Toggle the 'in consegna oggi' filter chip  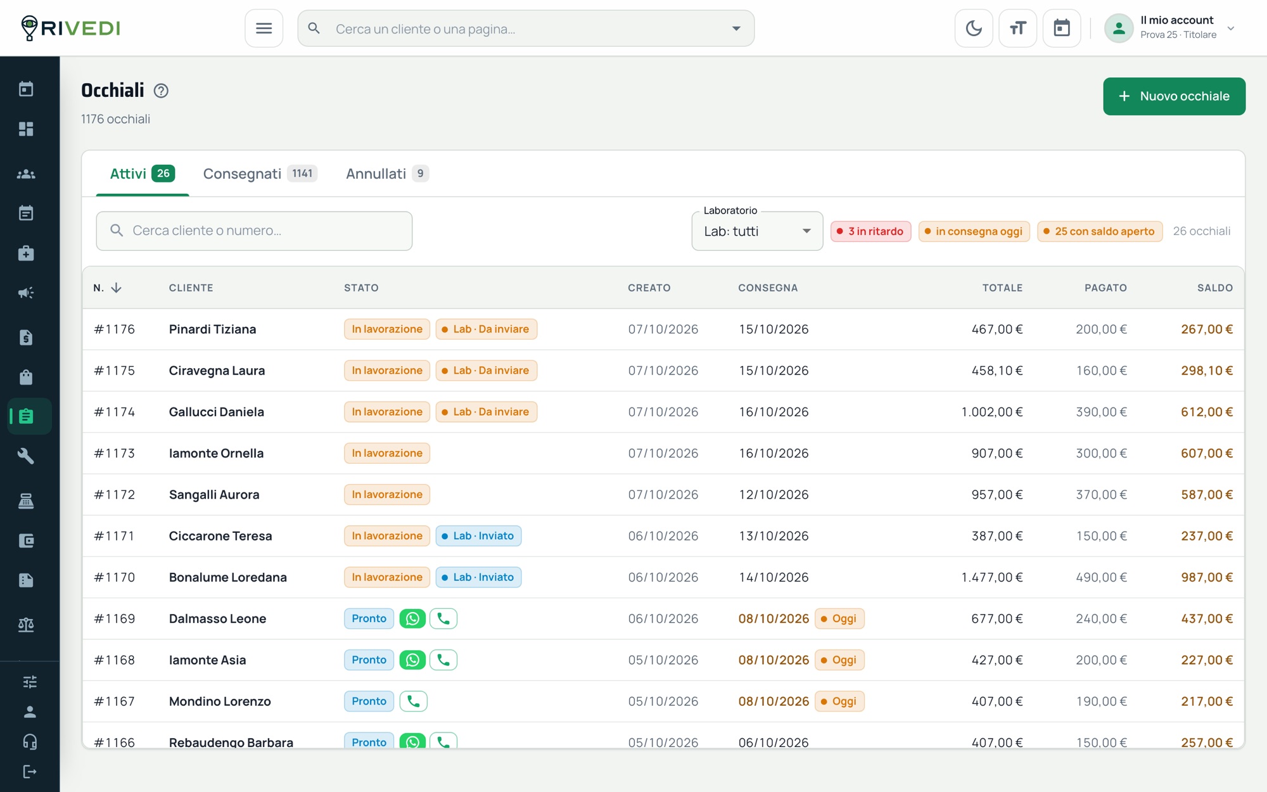(x=974, y=231)
